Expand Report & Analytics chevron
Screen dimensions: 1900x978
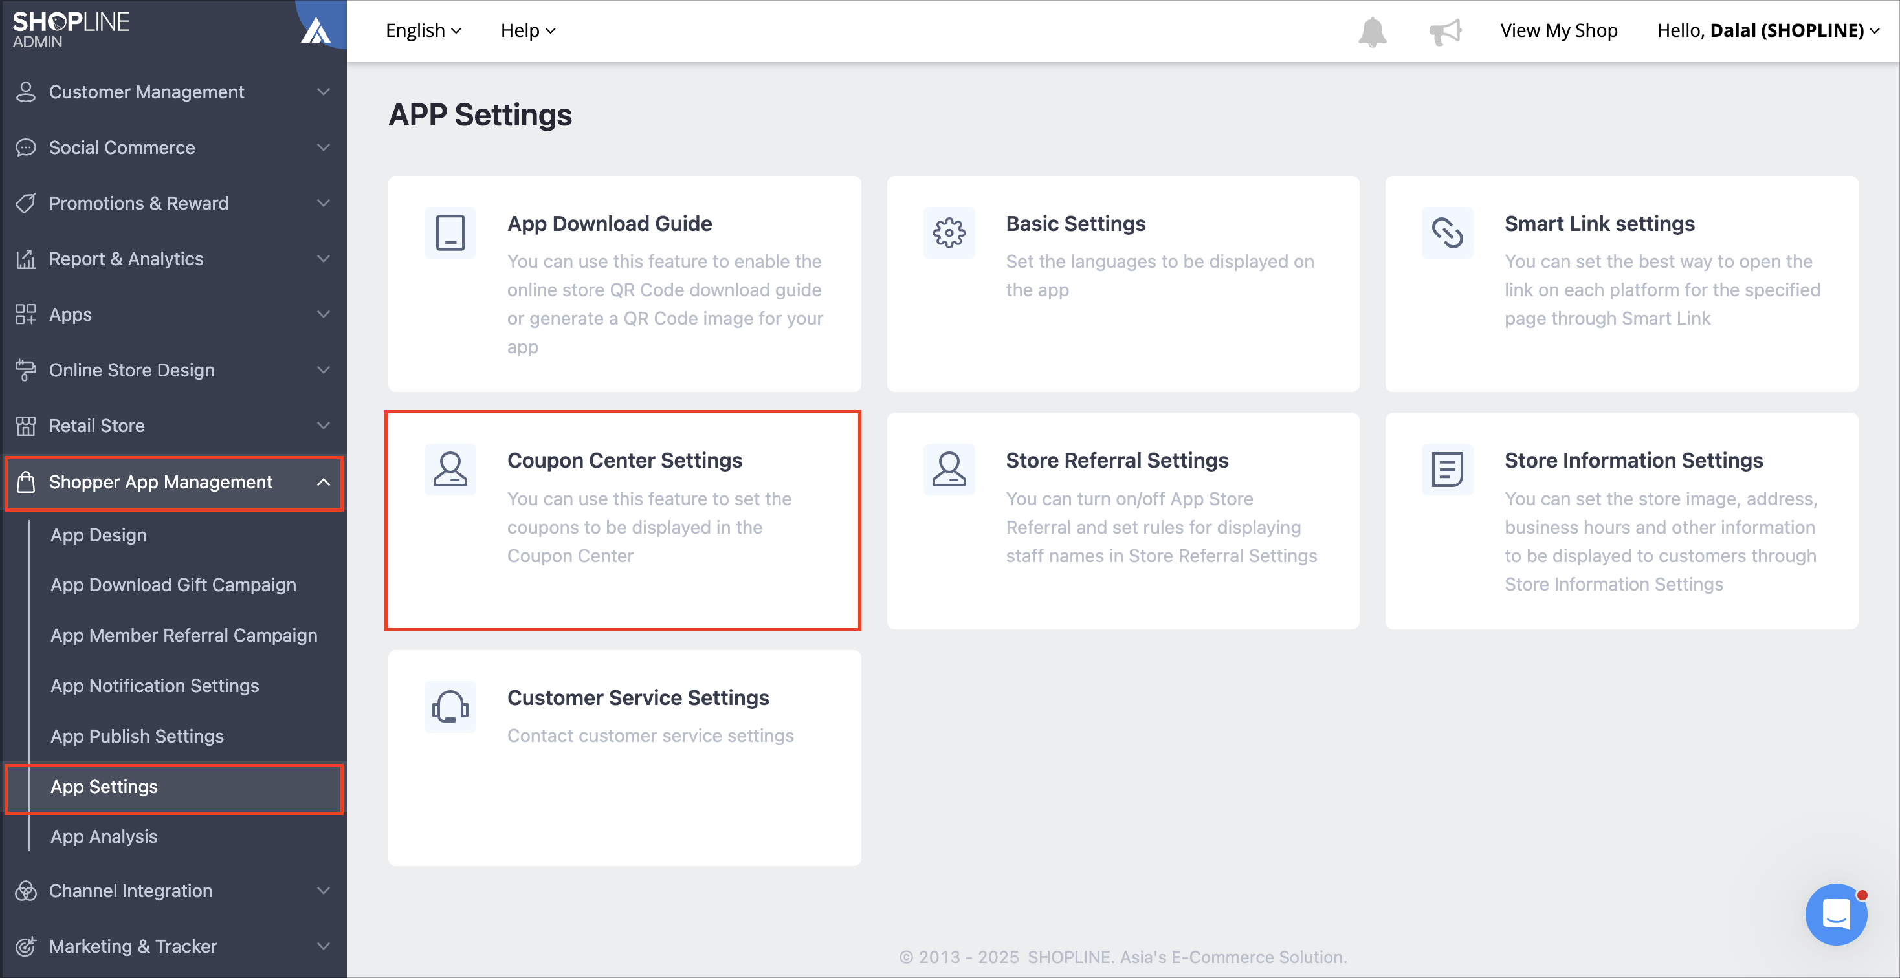click(x=323, y=259)
